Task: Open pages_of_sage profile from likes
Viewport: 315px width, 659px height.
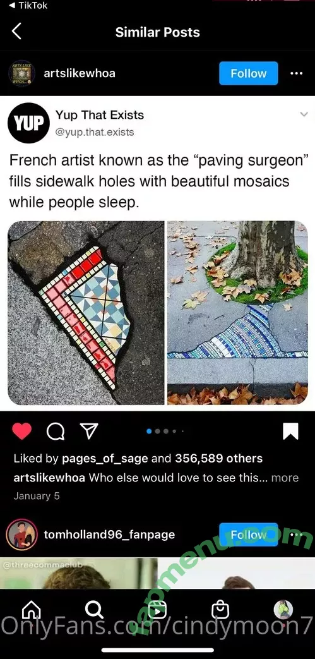Action: point(105,459)
